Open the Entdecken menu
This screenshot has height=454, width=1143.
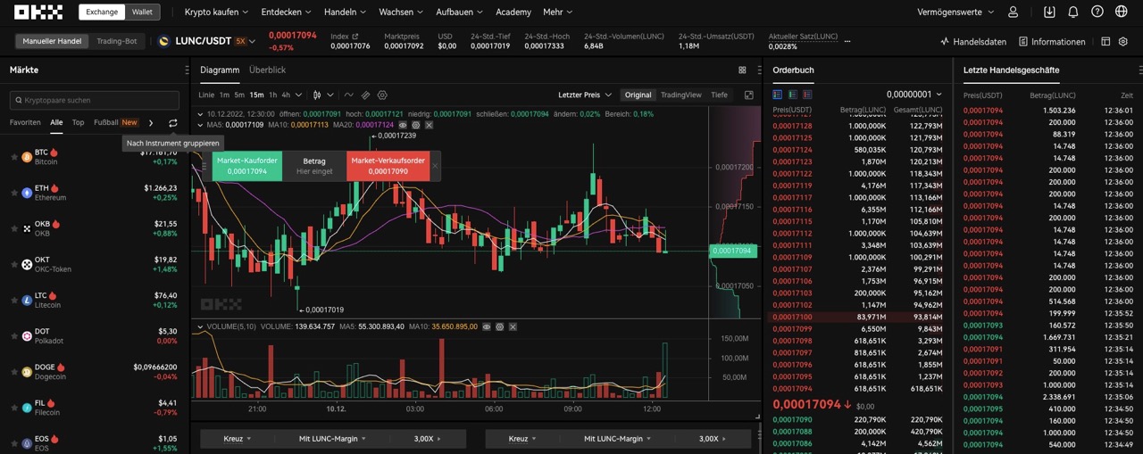(287, 12)
